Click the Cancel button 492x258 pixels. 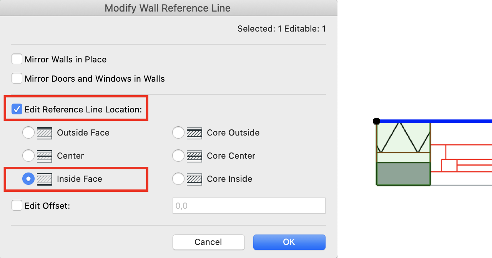(209, 242)
